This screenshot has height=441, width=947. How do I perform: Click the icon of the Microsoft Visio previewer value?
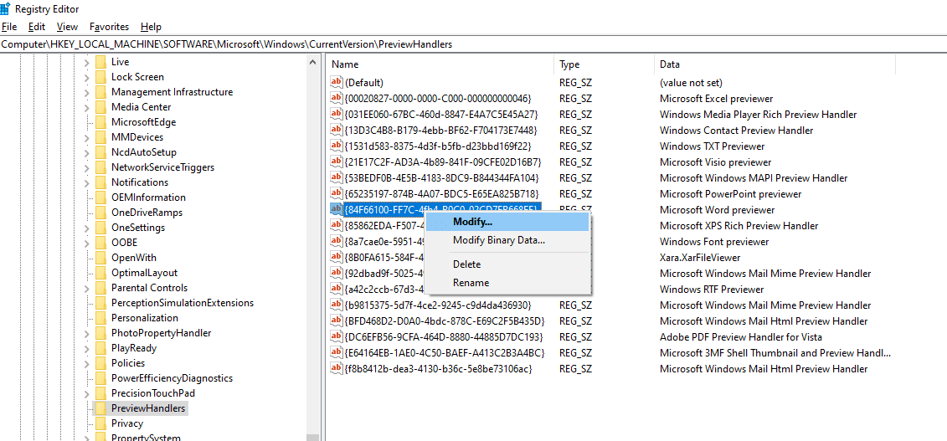[x=337, y=162]
